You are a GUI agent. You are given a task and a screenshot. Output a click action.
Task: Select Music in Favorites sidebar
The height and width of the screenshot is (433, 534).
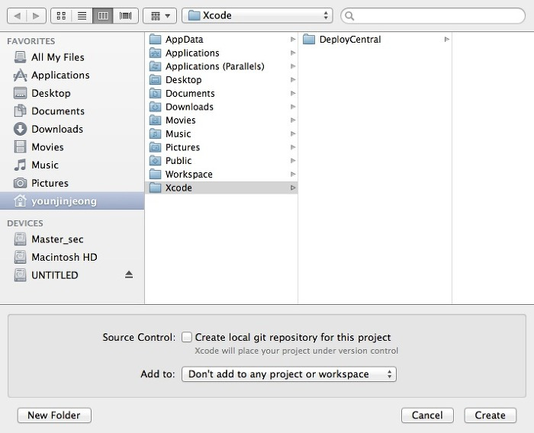(72, 165)
